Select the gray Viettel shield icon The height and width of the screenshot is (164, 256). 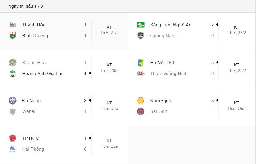point(13,112)
